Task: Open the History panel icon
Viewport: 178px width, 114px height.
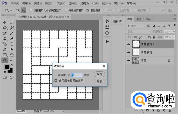Action: 107,21
